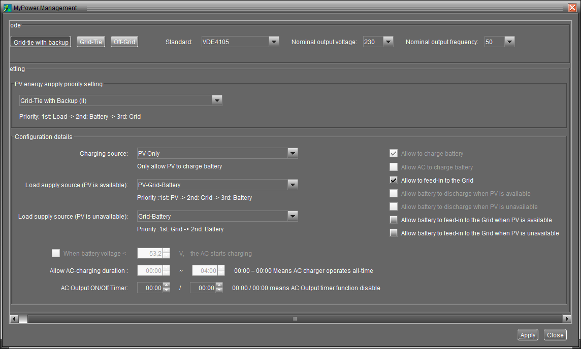Open Nominal output voltage dropdown

coord(378,42)
